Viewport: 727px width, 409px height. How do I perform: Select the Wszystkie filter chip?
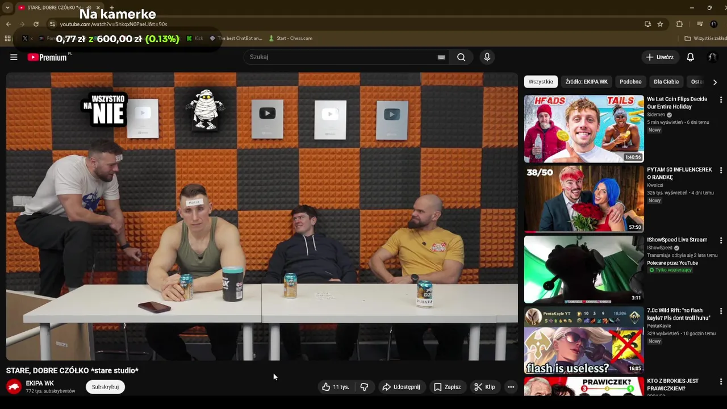click(x=541, y=82)
